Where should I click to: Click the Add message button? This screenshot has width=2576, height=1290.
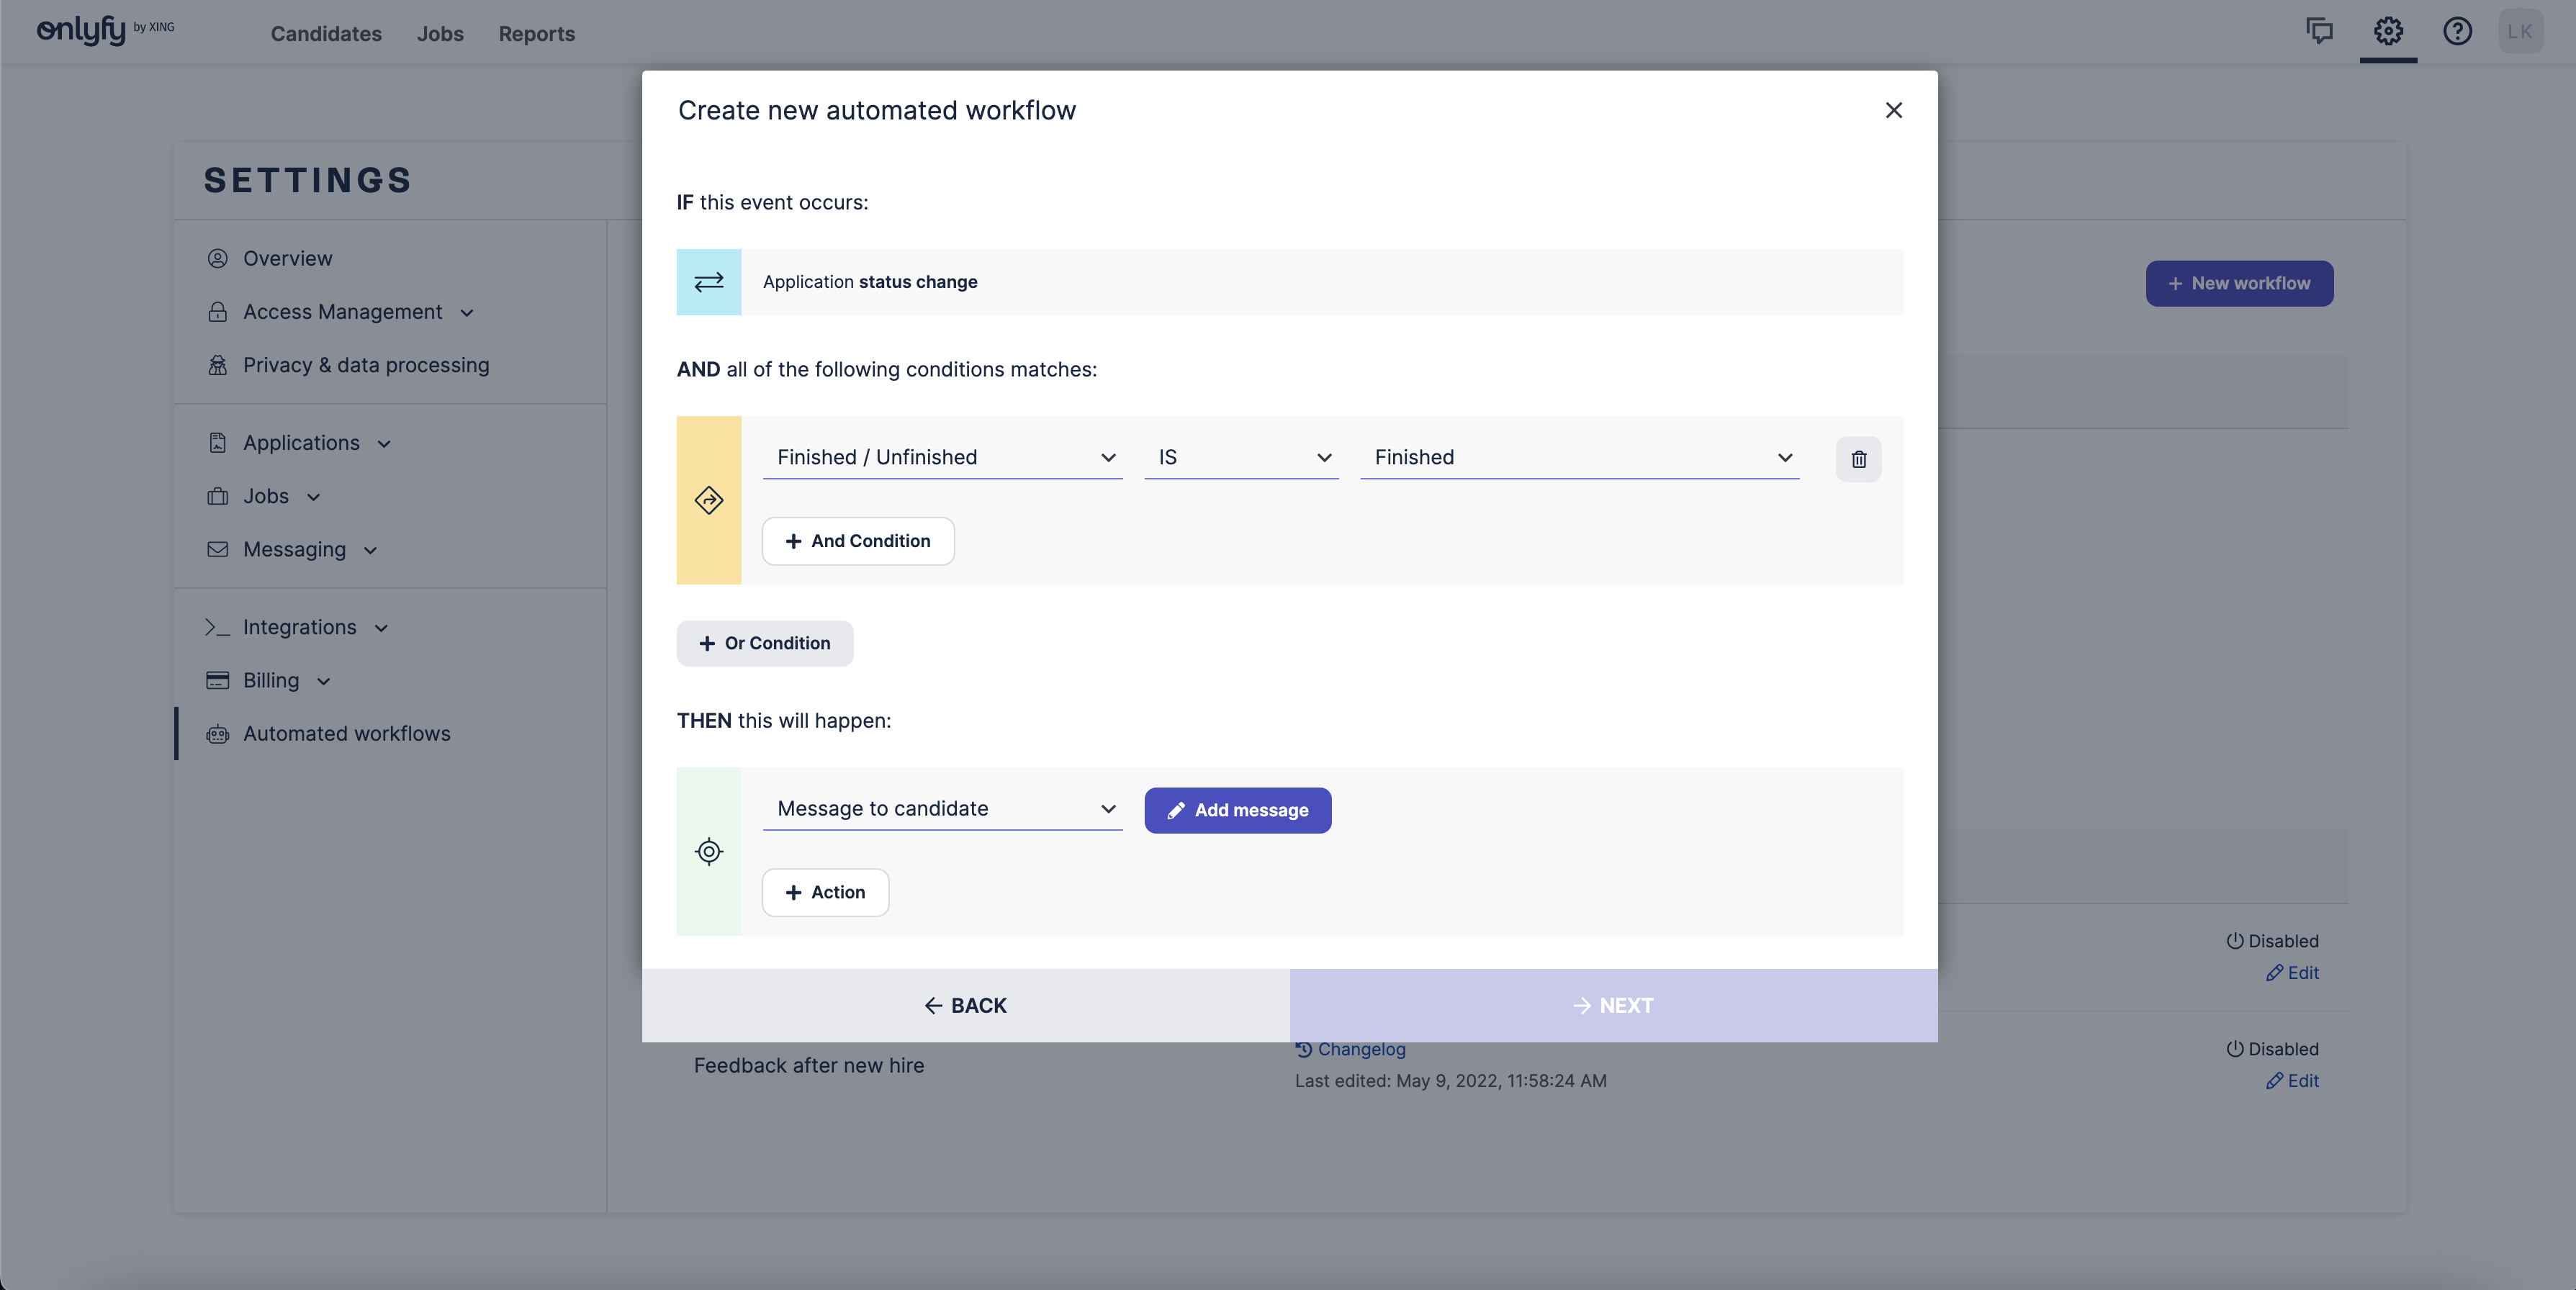[1237, 810]
